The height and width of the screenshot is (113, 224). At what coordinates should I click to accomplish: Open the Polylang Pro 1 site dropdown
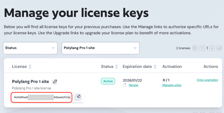click(101, 48)
